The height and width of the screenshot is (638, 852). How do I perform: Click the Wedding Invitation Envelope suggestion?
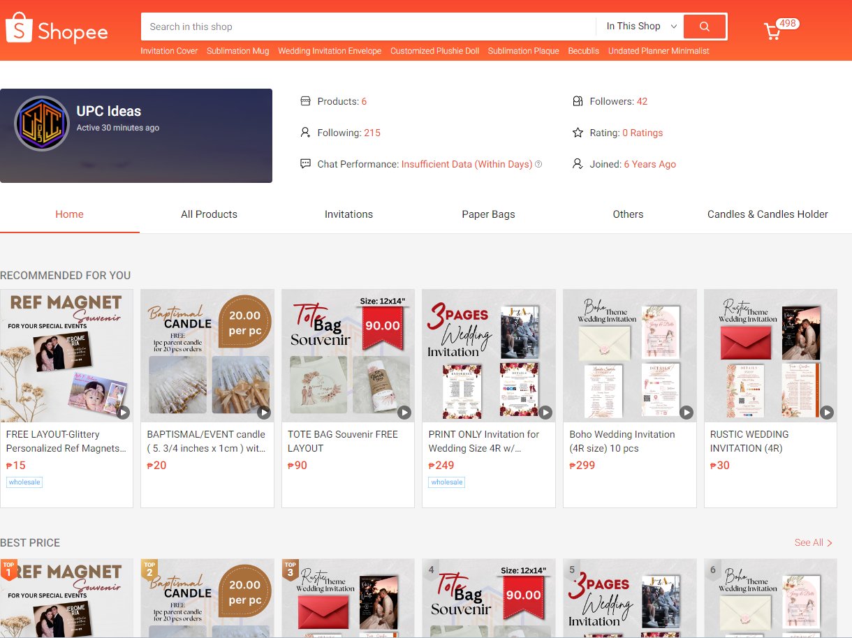[330, 51]
